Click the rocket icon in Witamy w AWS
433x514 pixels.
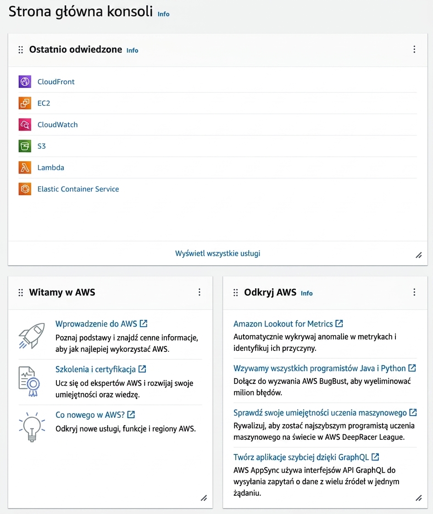[32, 336]
